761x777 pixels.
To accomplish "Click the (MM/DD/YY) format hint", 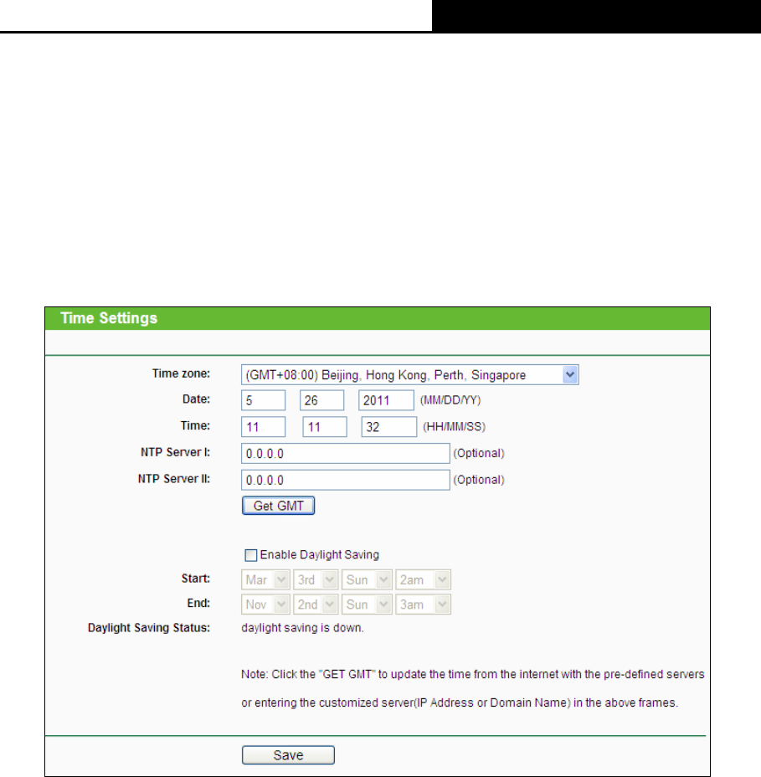I will click(x=450, y=400).
